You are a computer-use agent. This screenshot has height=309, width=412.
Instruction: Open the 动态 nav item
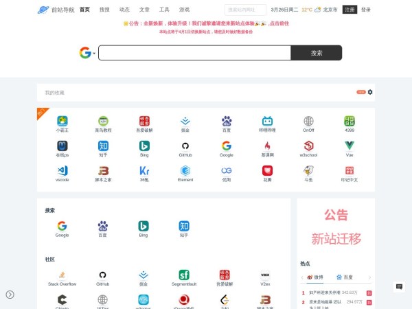tap(124, 10)
